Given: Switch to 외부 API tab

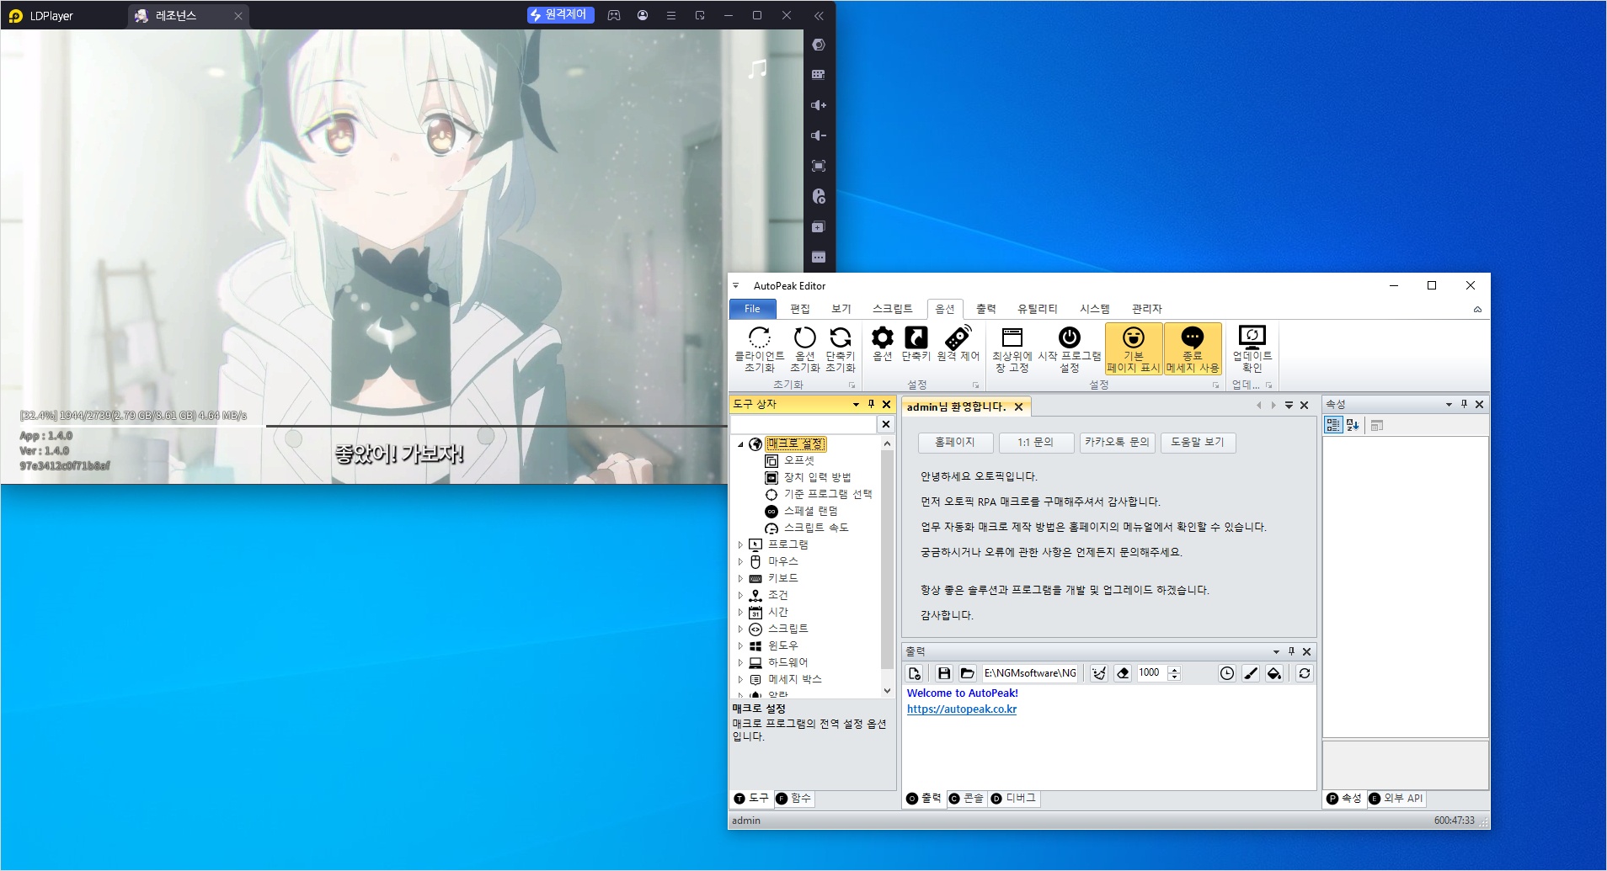Looking at the screenshot, I should [1396, 799].
